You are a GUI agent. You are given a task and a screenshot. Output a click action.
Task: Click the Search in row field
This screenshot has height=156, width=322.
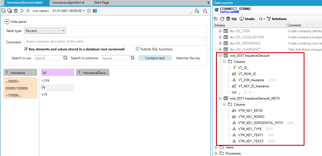click(51, 58)
